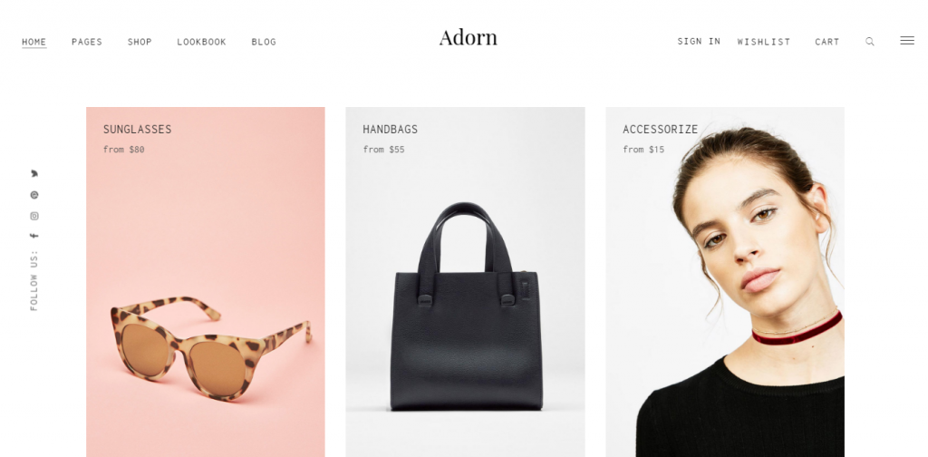The image size is (928, 457).
Task: Open the Accessorize category heading
Action: (660, 129)
